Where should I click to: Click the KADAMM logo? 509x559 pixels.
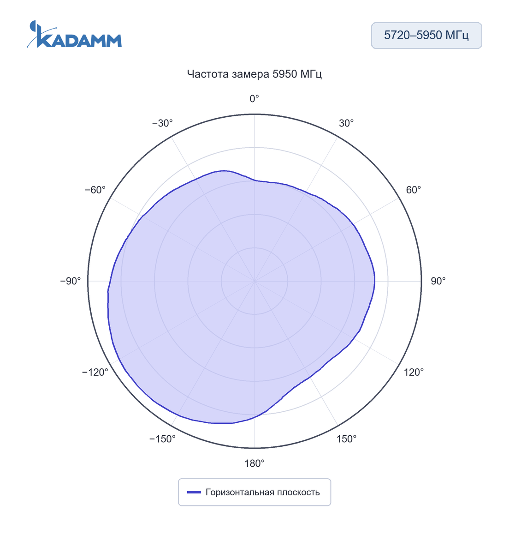(74, 34)
